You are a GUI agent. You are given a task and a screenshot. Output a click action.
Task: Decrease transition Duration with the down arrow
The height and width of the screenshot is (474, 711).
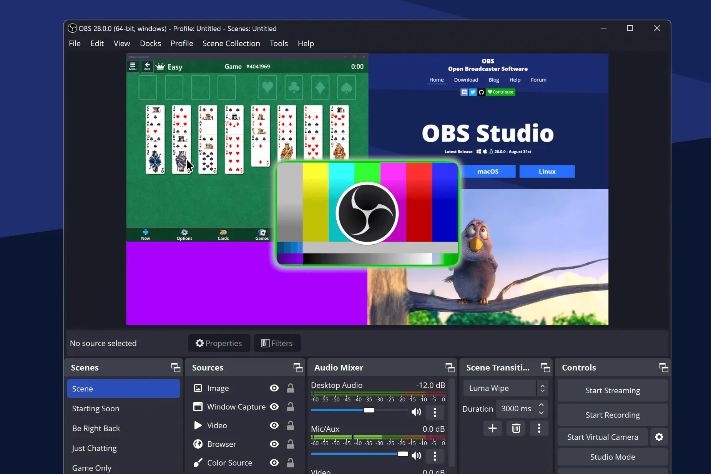[x=541, y=412]
